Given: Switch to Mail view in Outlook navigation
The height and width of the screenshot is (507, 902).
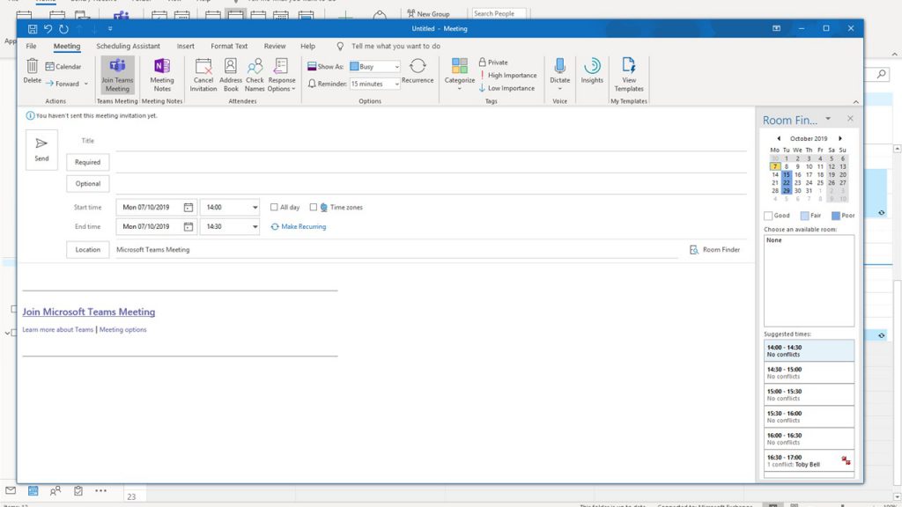Looking at the screenshot, I should [x=11, y=490].
